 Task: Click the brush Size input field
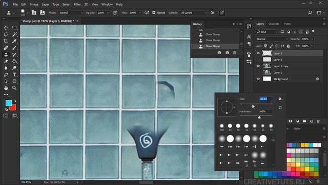click(x=266, y=99)
